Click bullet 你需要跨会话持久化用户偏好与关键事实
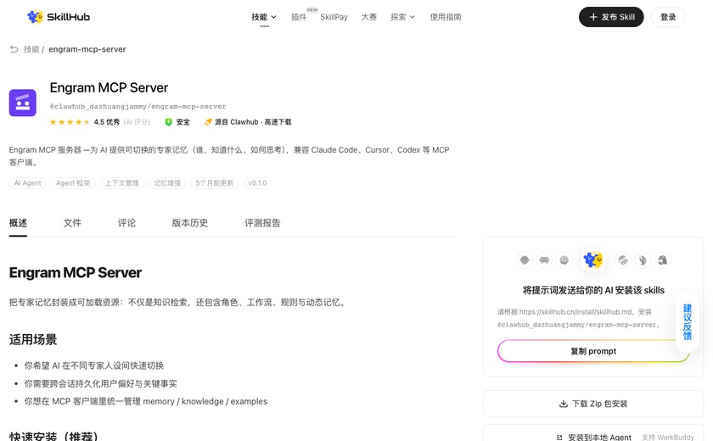 100,384
